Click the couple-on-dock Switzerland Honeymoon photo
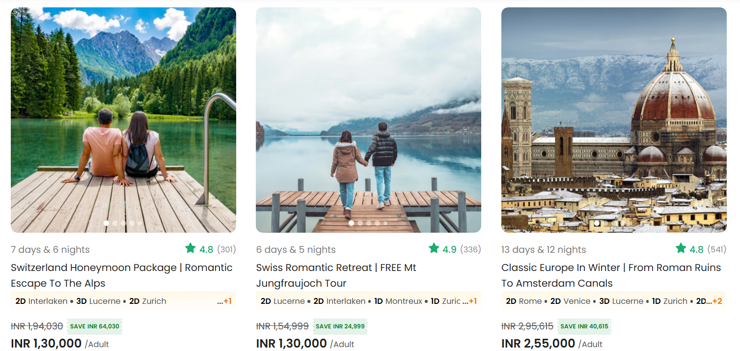The width and height of the screenshot is (740, 351). pyautogui.click(x=123, y=120)
